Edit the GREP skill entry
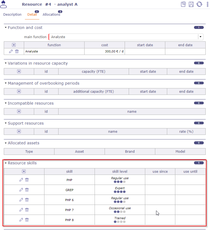 click(21, 190)
